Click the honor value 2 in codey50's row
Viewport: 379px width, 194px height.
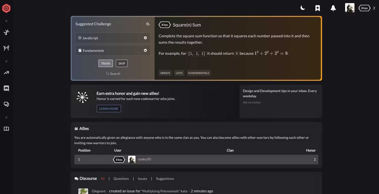point(315,159)
